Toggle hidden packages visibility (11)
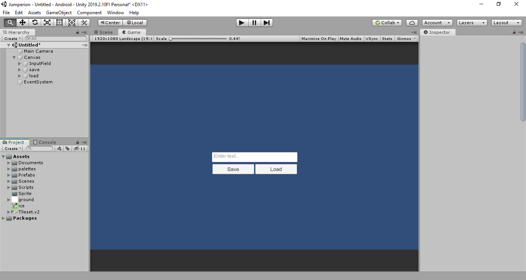 tap(80, 148)
